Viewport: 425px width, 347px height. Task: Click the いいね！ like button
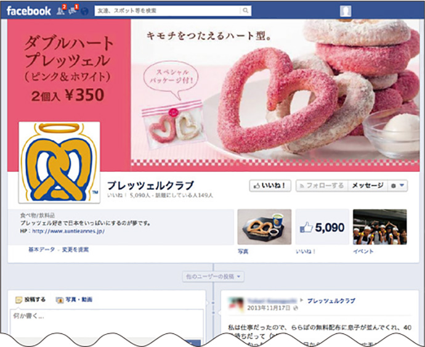click(270, 186)
